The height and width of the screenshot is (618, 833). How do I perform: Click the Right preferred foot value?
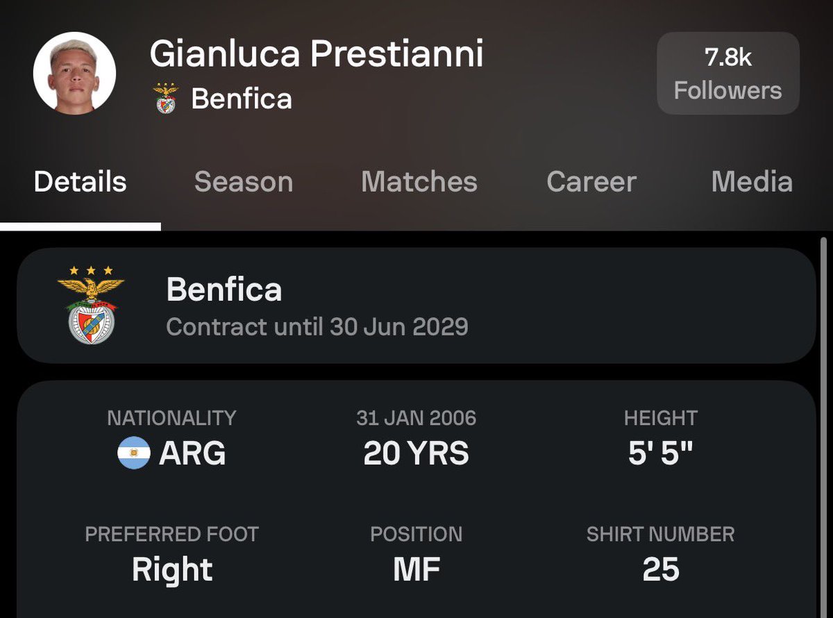(x=171, y=570)
